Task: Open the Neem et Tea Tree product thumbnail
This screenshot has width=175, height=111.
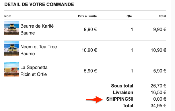Action: [11, 49]
